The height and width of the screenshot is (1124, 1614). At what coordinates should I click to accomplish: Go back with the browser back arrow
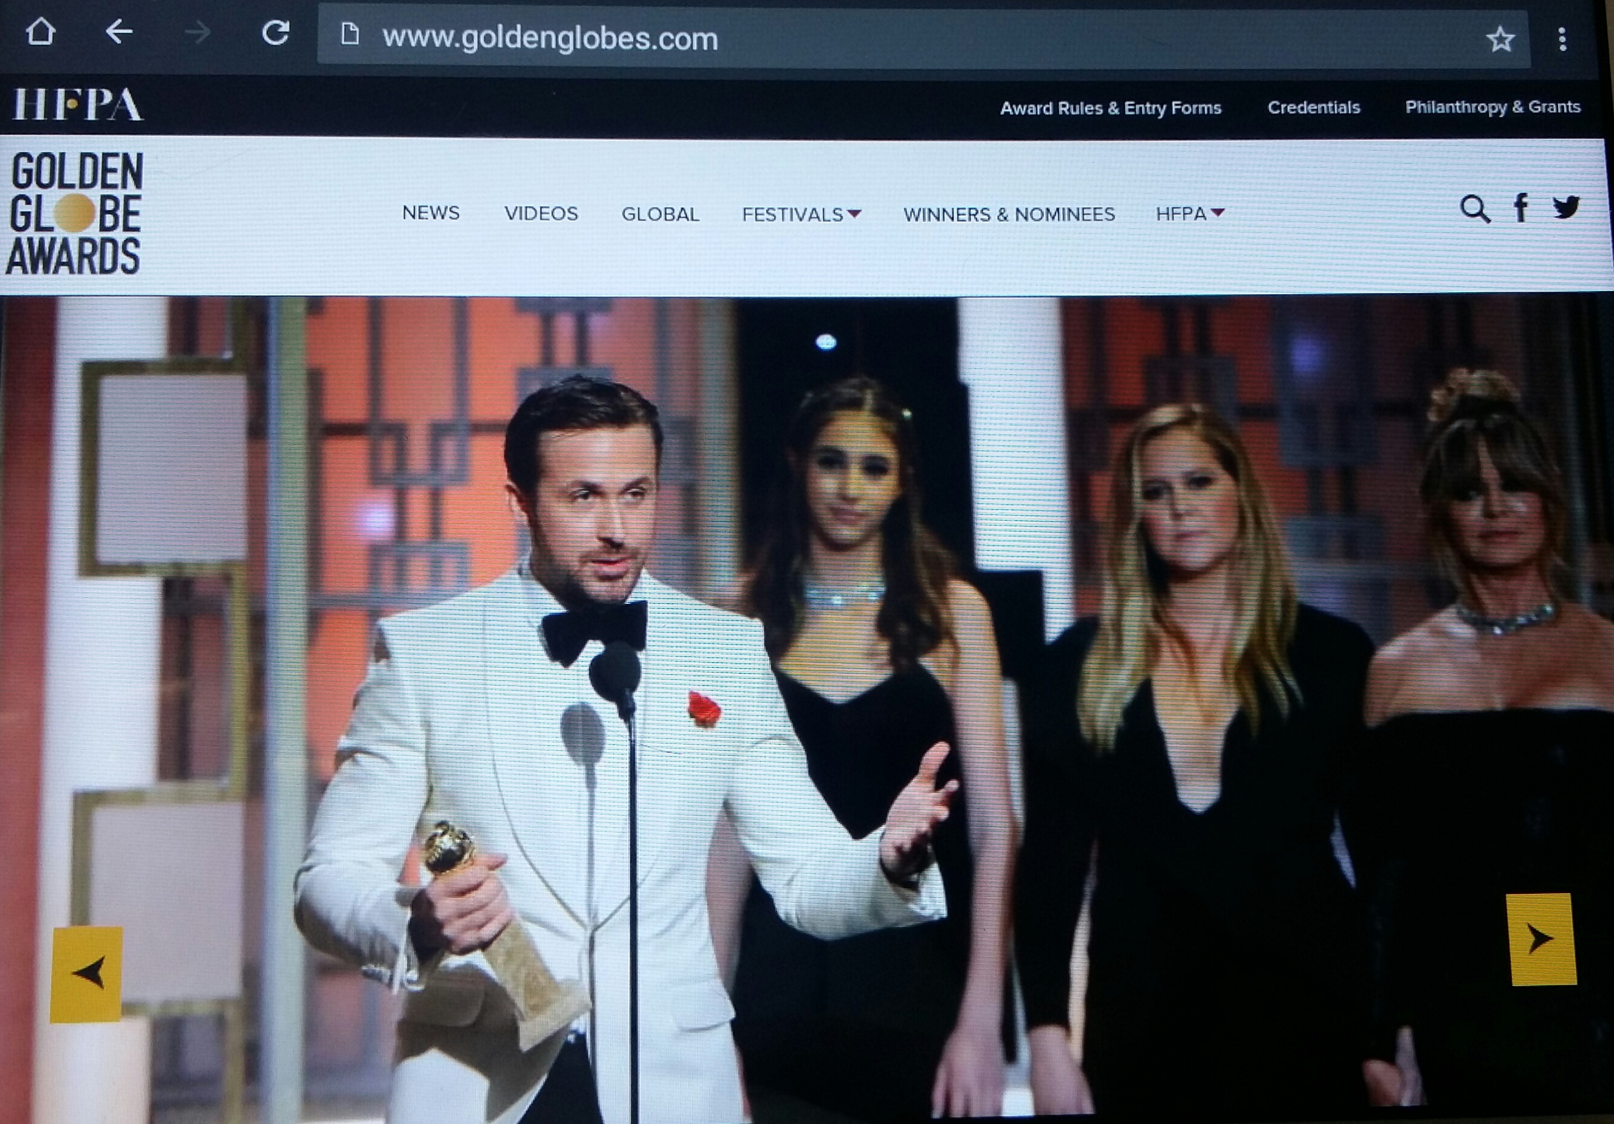120,32
